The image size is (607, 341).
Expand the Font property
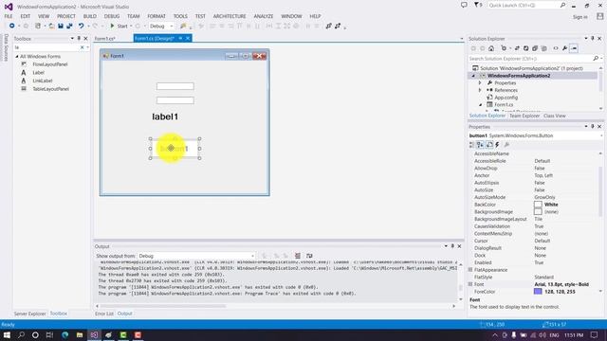[470, 284]
